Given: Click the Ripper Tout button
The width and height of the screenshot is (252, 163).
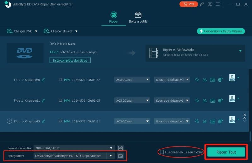Looking at the screenshot, I should pyautogui.click(x=226, y=152).
